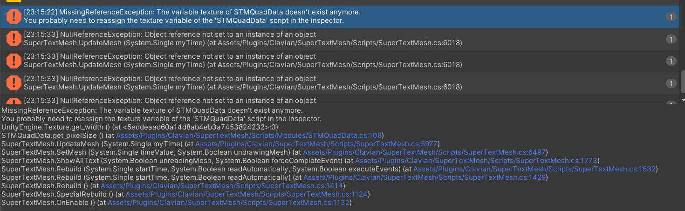The height and width of the screenshot is (211, 685).
Task: Open SuperTextMesh.cs:1414 Rebuild link
Action: click(x=222, y=186)
